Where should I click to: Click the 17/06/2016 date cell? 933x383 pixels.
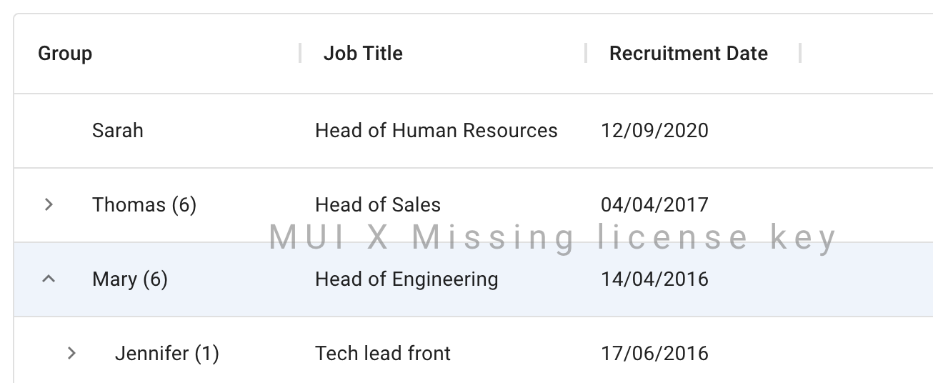(x=654, y=354)
